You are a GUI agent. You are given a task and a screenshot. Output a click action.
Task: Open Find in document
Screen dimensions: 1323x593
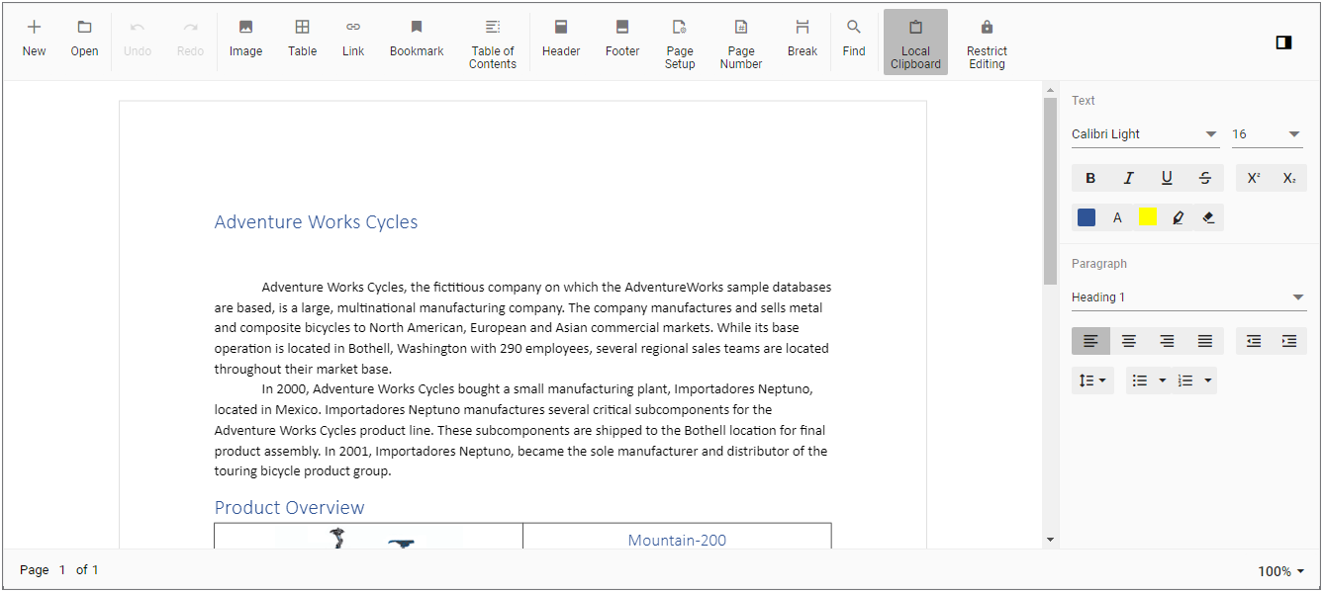coord(854,41)
